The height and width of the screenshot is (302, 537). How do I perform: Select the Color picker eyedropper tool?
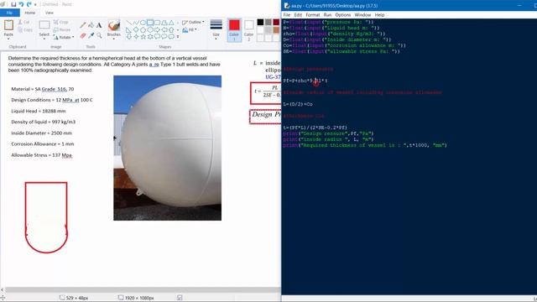(x=91, y=35)
